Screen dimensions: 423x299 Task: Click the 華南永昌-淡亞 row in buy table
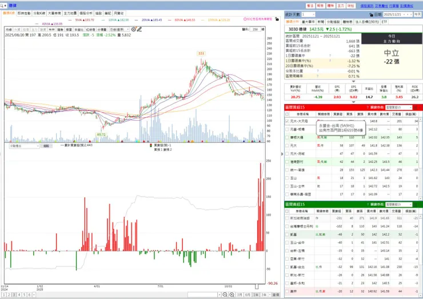[352, 194]
